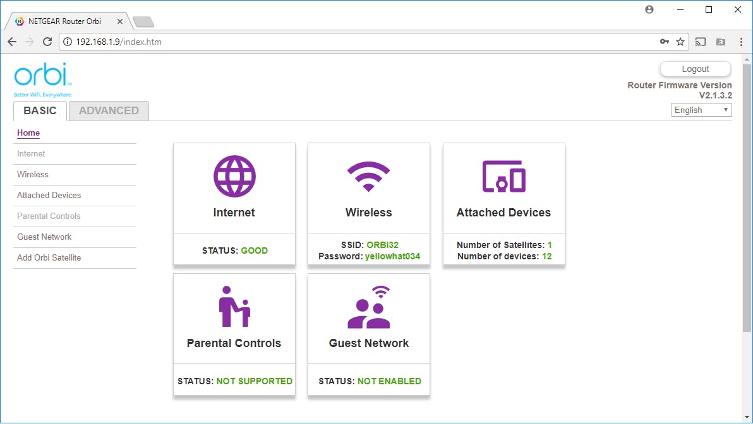Click the Parental Controls tile title text
Screen dimensions: 753x424
(234, 343)
